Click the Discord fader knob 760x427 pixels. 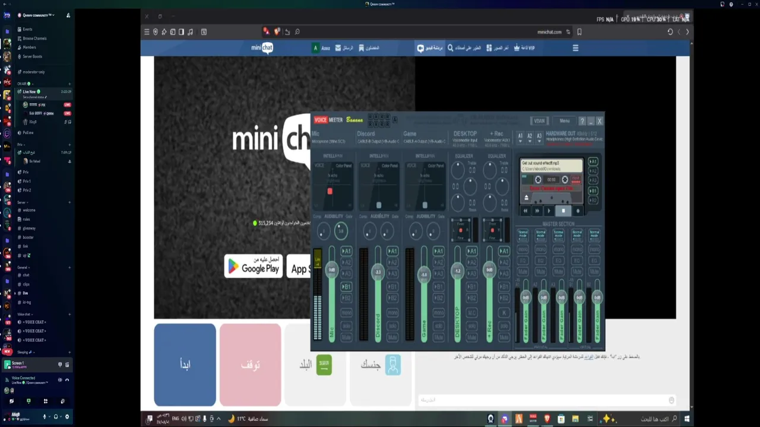378,272
